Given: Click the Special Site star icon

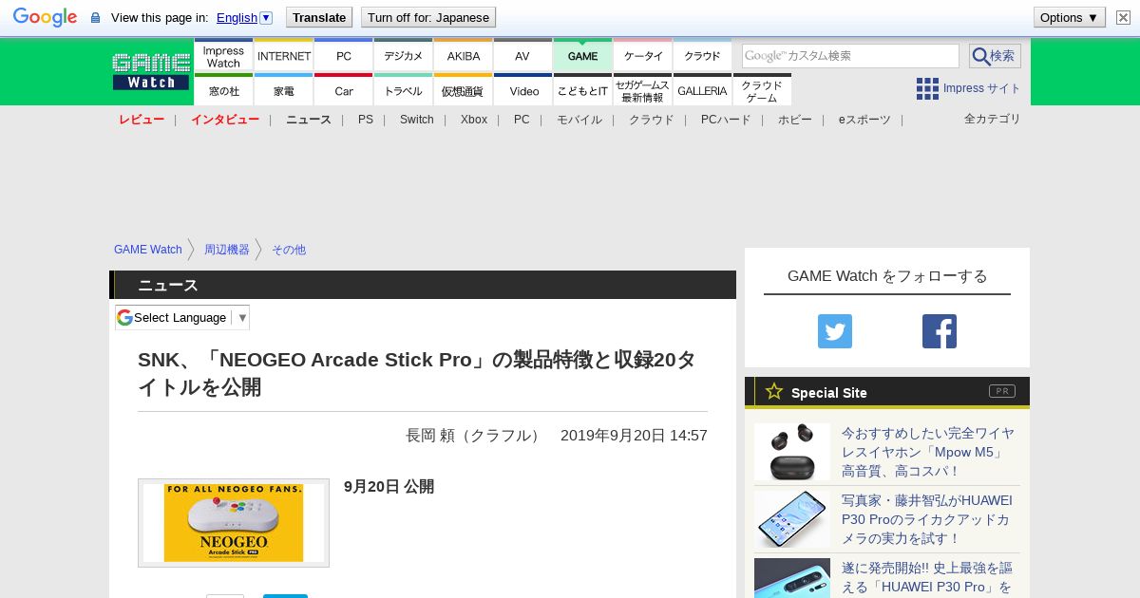Looking at the screenshot, I should [774, 391].
